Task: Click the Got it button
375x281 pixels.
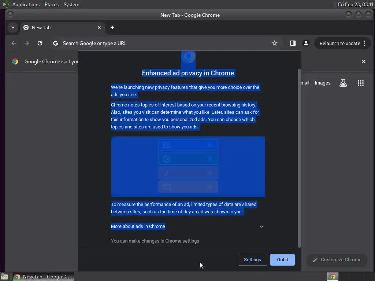Action: click(x=282, y=260)
